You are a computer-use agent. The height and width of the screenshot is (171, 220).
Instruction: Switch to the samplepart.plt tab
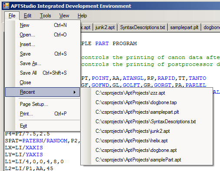click(184, 27)
